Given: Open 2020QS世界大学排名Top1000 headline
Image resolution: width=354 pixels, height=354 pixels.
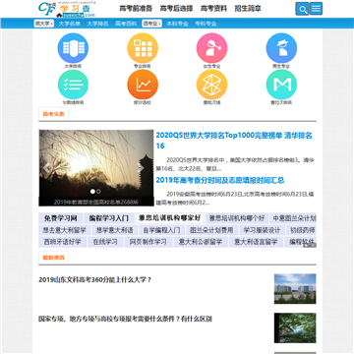Looking at the screenshot, I should point(234,141).
